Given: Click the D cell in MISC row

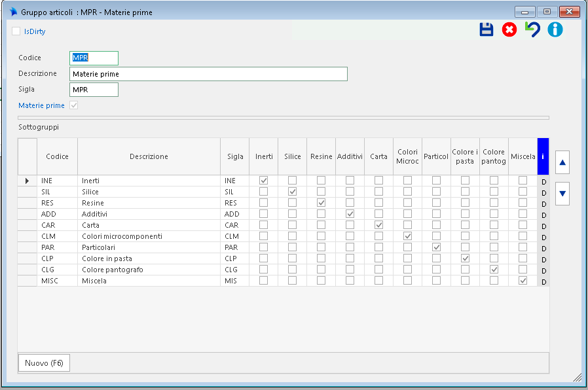Looking at the screenshot, I should [x=543, y=282].
